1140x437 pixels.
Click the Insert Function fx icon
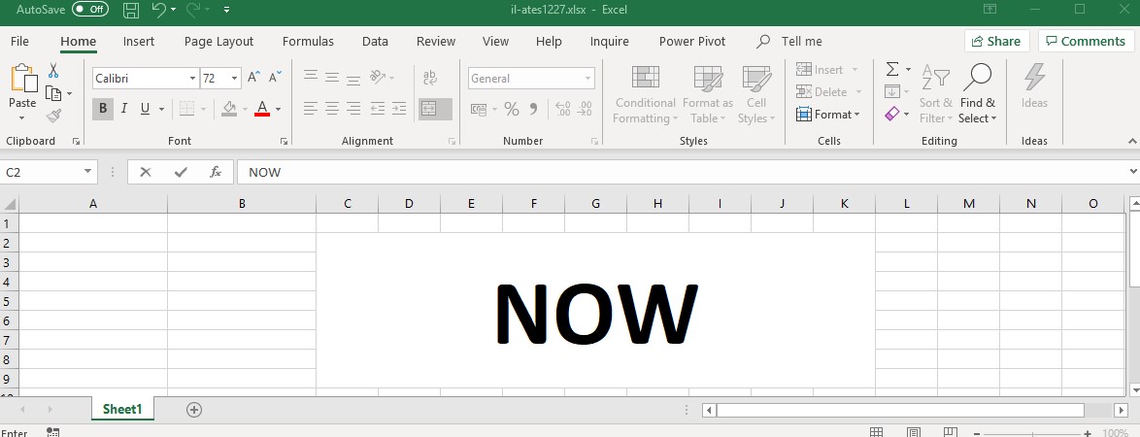pos(216,172)
